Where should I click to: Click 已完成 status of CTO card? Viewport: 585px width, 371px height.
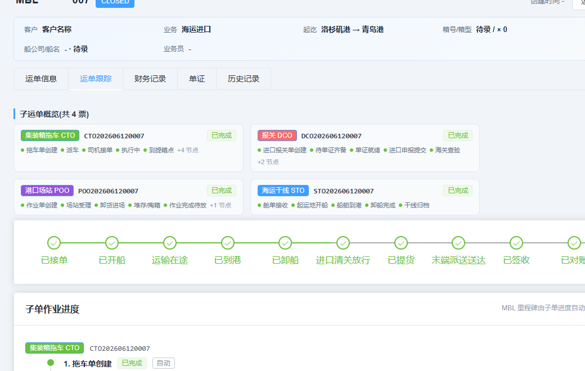pos(222,135)
